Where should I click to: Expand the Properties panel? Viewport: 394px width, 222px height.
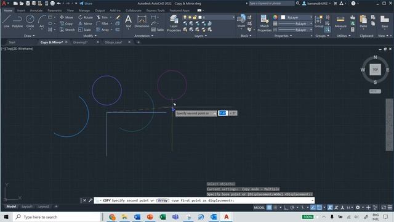point(283,36)
